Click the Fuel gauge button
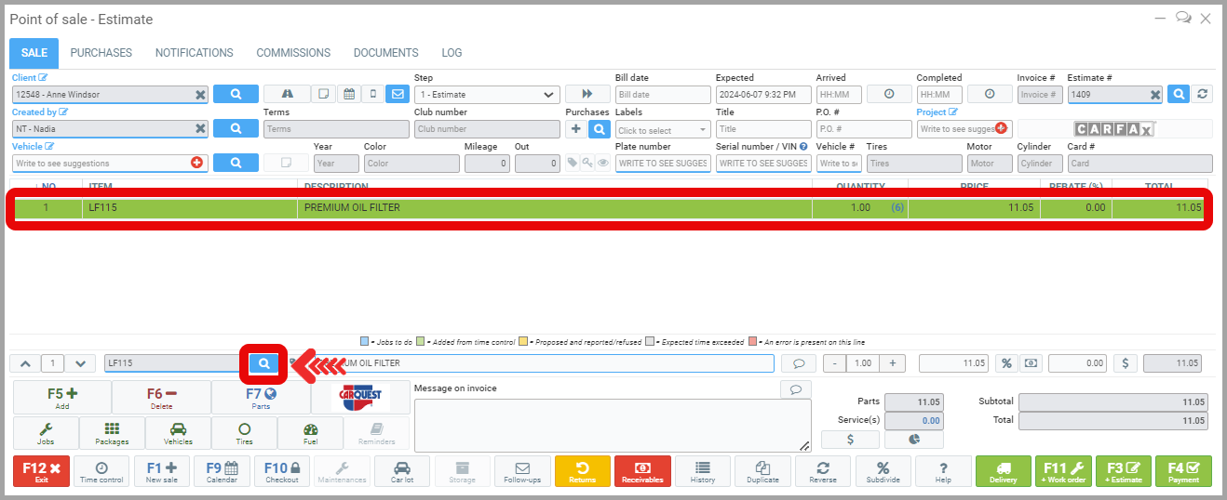1227x500 pixels. [x=310, y=433]
